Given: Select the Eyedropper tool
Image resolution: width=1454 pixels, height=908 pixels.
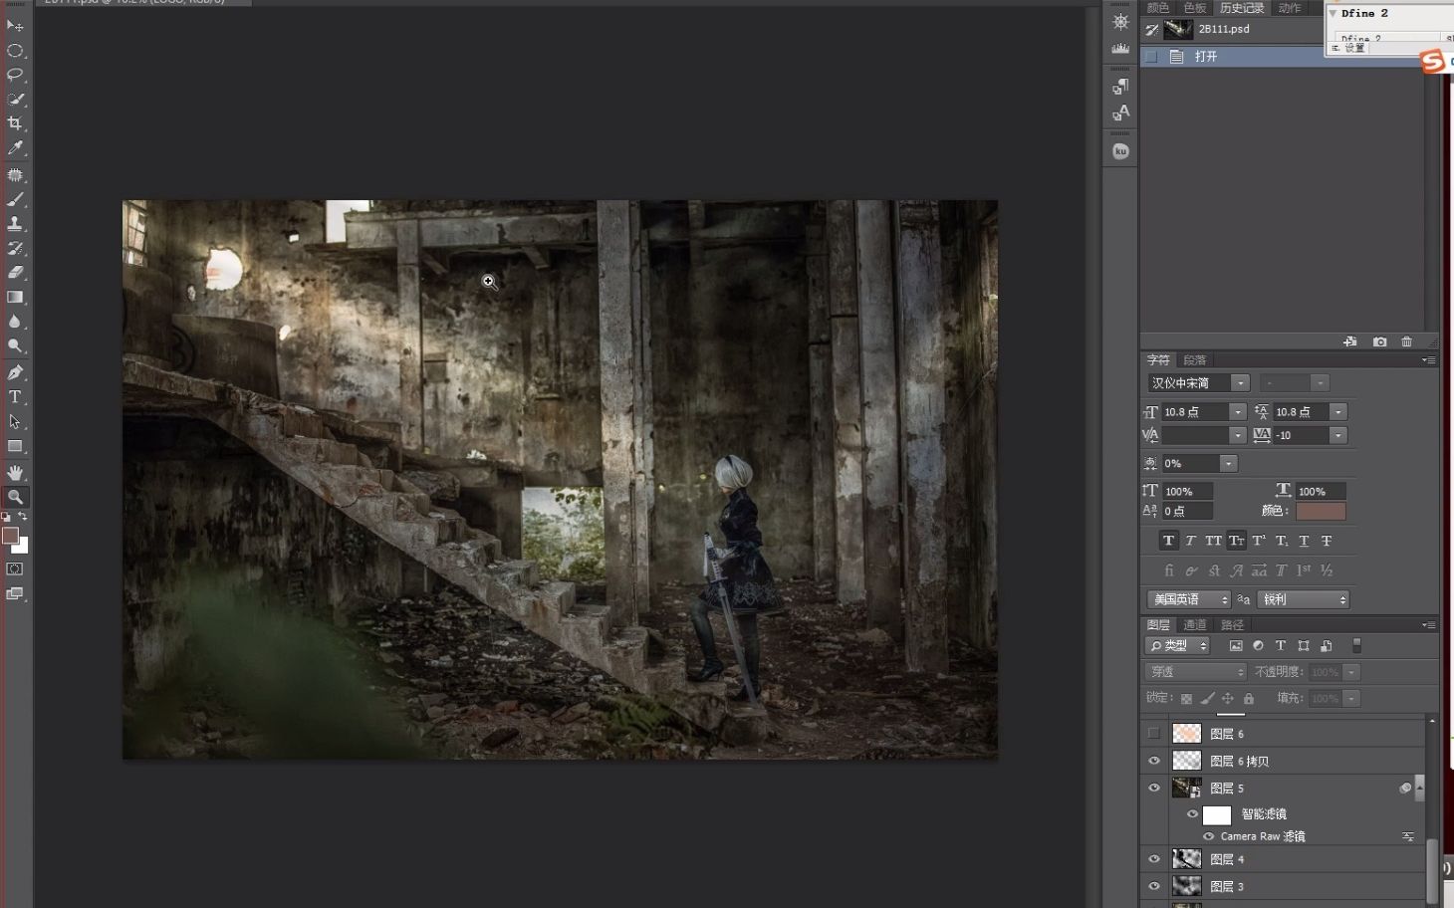Looking at the screenshot, I should [15, 147].
